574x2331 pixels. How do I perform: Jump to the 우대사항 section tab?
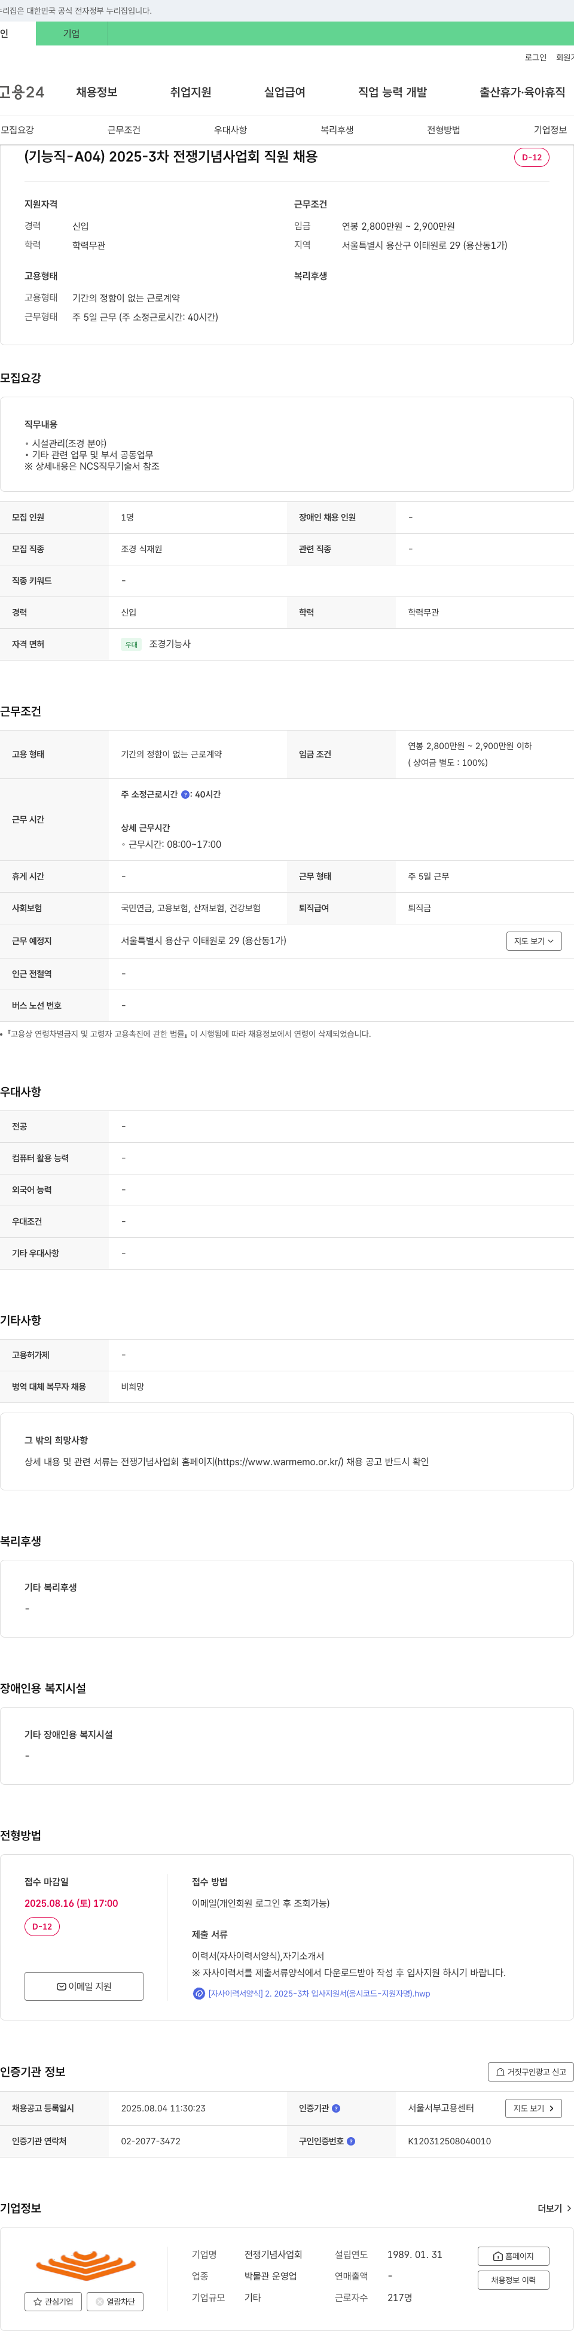click(x=231, y=130)
